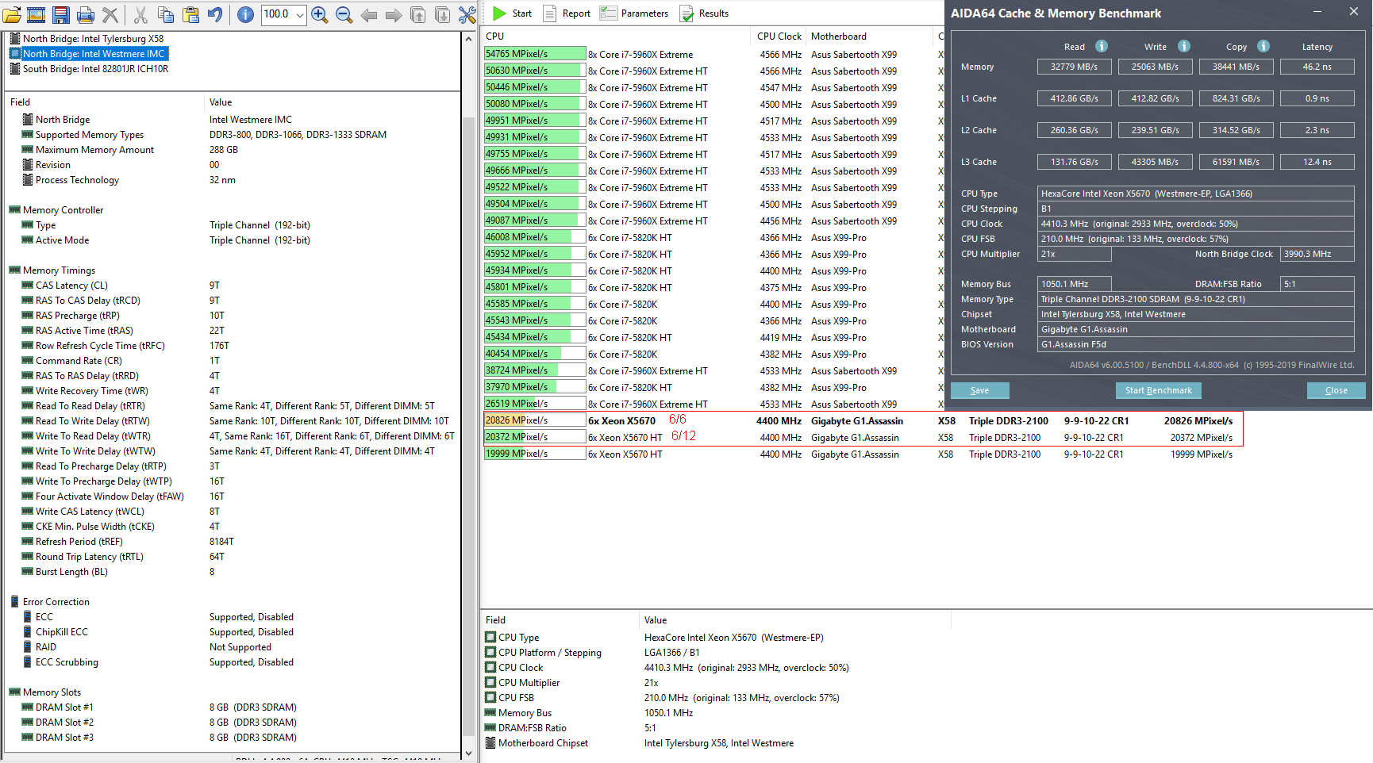
Task: Click the Motherboard column header
Action: pyautogui.click(x=869, y=36)
